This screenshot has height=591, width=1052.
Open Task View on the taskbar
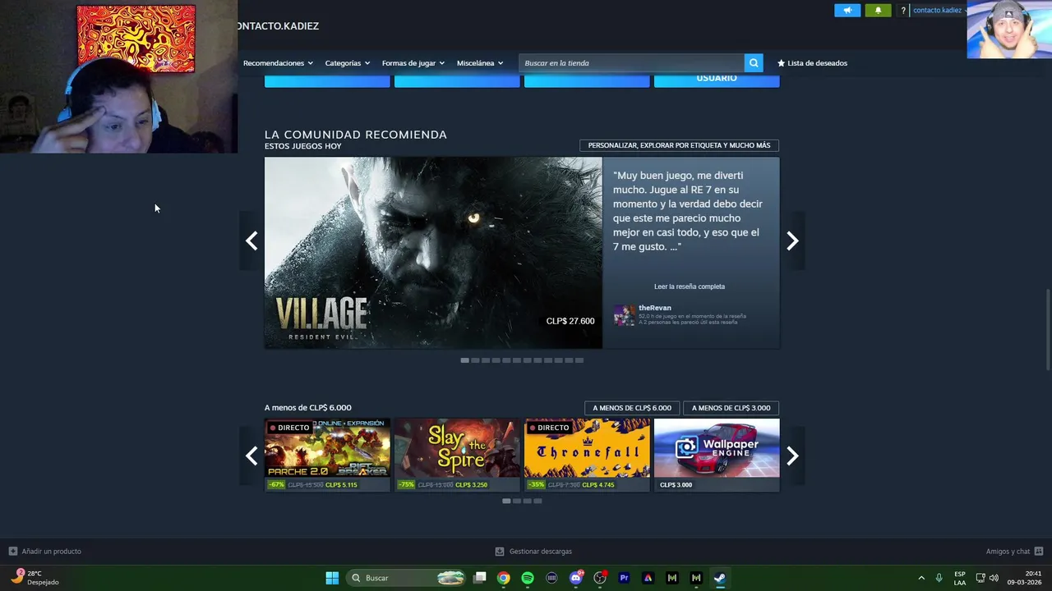480,578
